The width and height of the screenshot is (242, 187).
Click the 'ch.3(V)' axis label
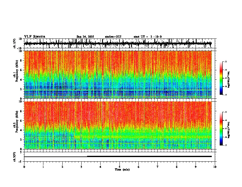tap(15, 157)
